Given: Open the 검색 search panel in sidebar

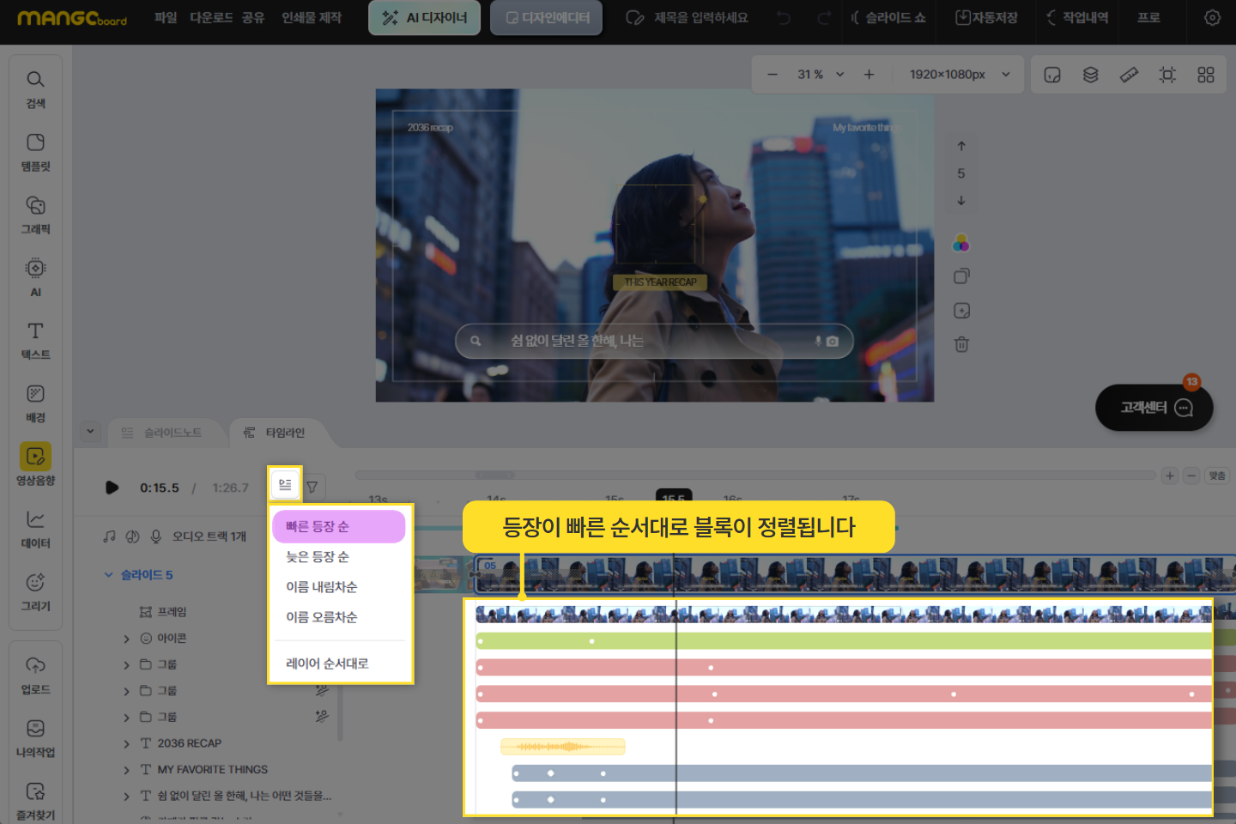Looking at the screenshot, I should [x=35, y=88].
